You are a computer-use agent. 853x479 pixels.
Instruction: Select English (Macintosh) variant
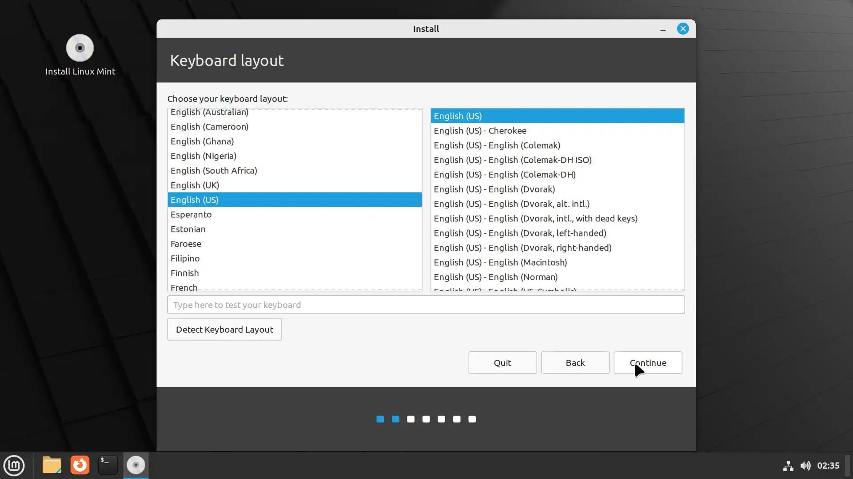(500, 263)
